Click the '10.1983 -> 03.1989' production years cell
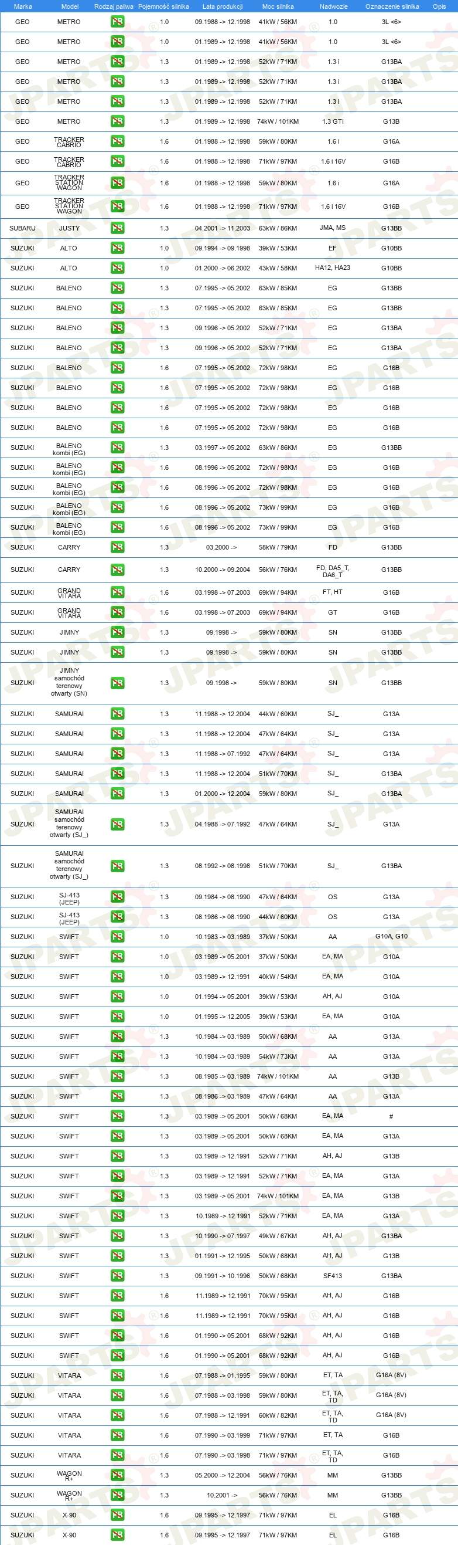Screen dimensions: 458x1545 [x=222, y=937]
